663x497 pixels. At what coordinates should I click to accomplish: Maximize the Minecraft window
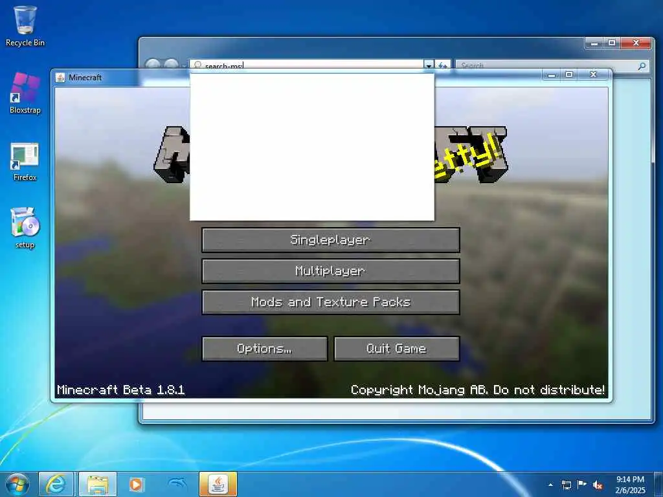click(x=569, y=75)
